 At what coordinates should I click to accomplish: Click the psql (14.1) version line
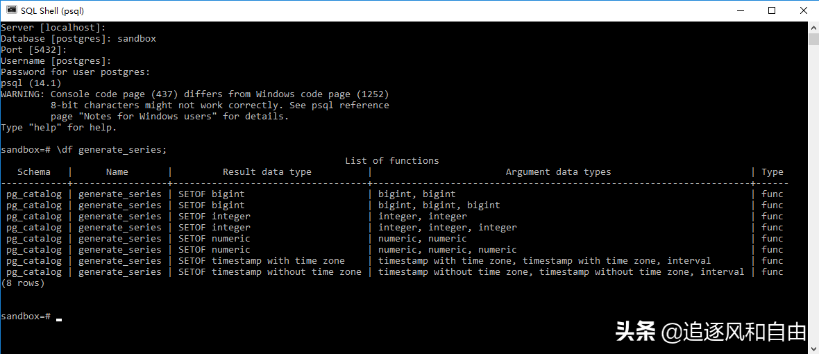31,83
